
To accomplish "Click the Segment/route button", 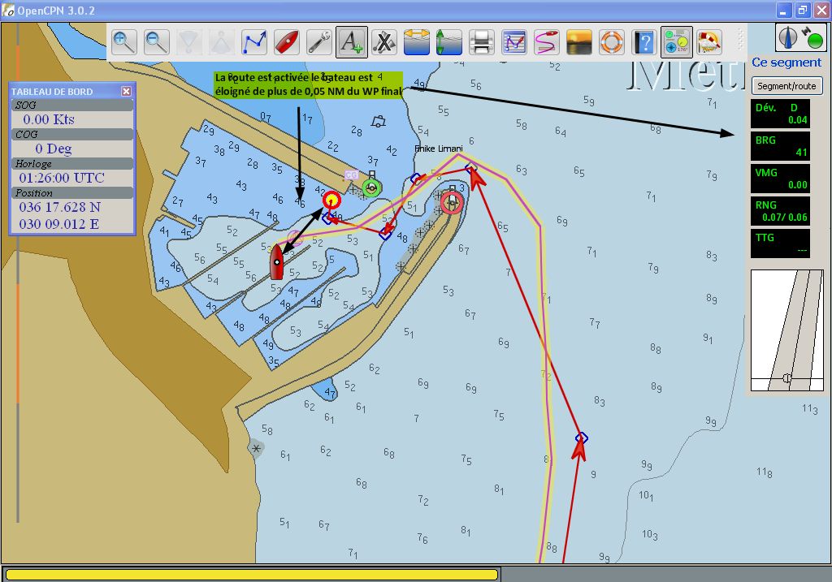I will pos(786,86).
